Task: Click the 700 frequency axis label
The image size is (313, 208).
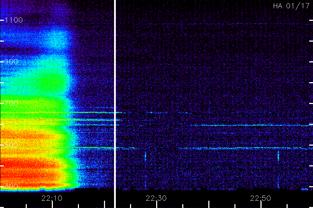Action: pos(11,103)
